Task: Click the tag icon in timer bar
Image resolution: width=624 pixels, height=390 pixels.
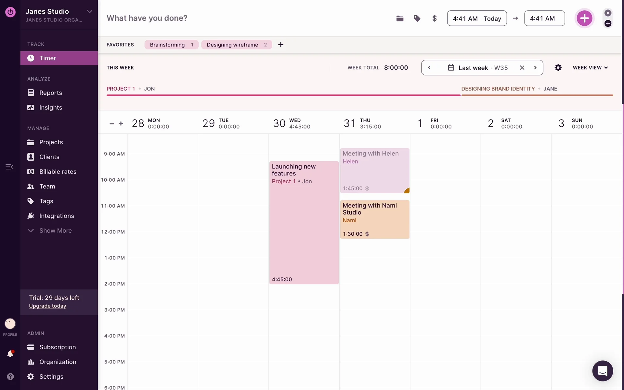Action: tap(417, 19)
